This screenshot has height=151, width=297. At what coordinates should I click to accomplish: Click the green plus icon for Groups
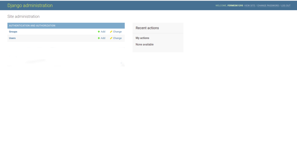click(99, 32)
